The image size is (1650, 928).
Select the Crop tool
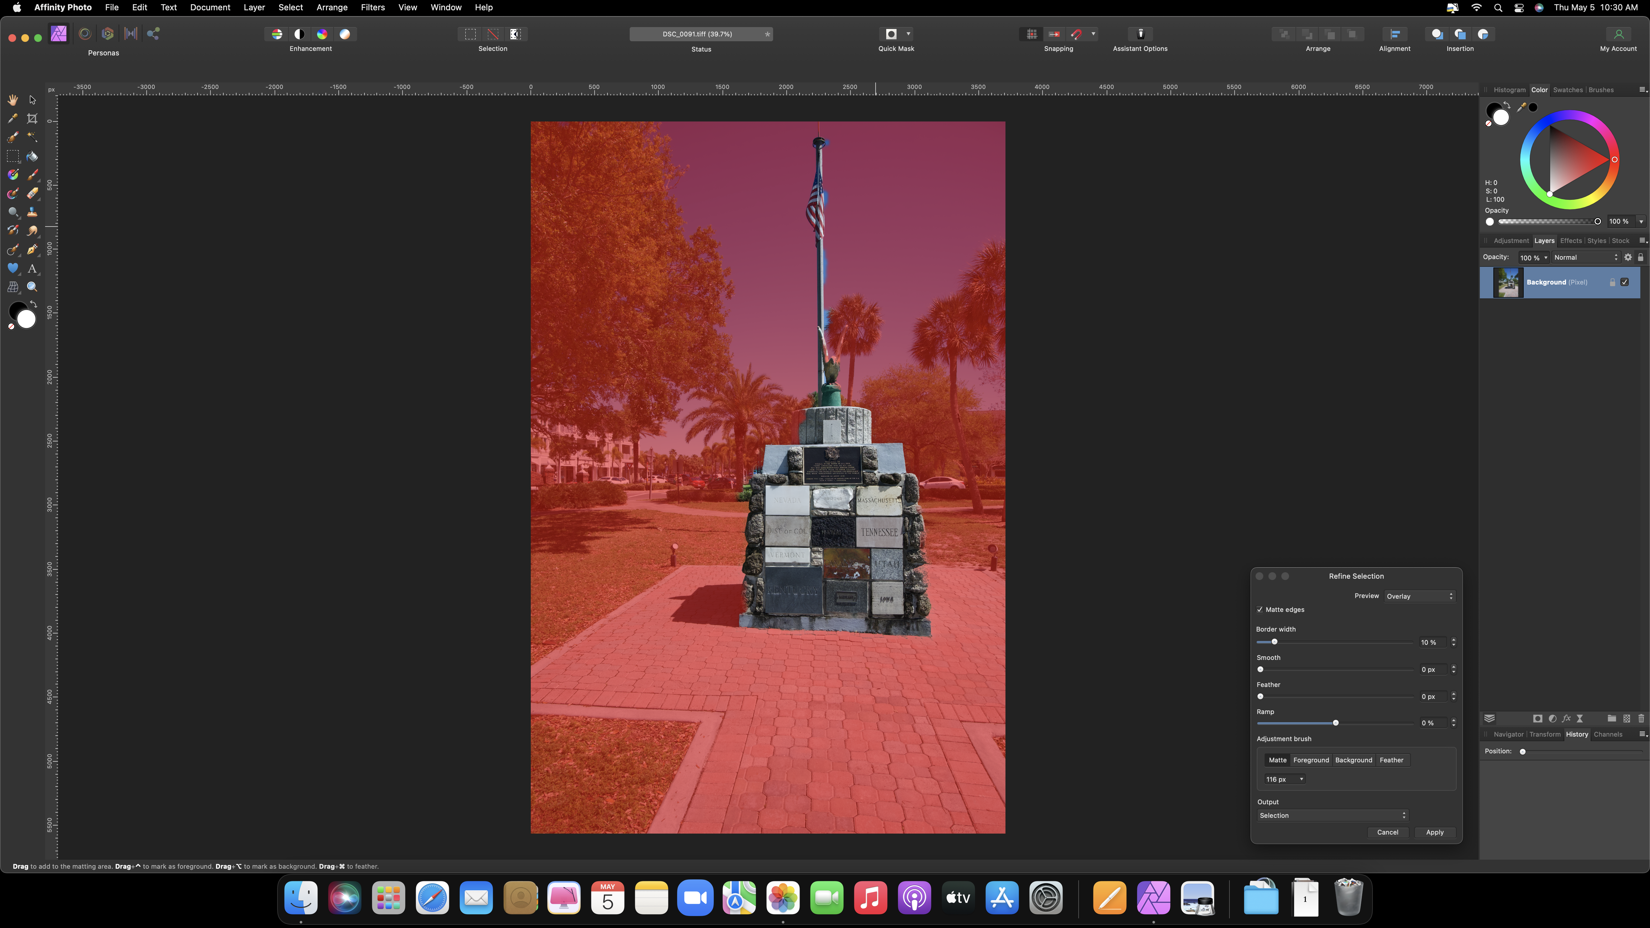tap(32, 119)
